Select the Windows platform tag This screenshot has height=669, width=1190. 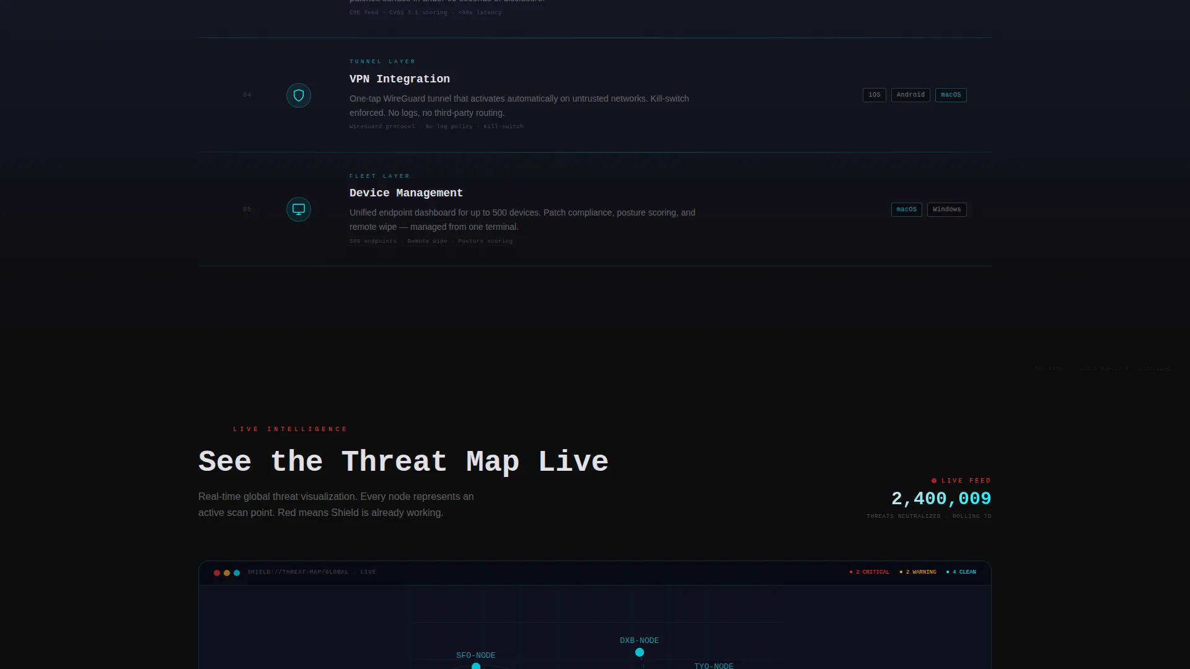click(947, 209)
